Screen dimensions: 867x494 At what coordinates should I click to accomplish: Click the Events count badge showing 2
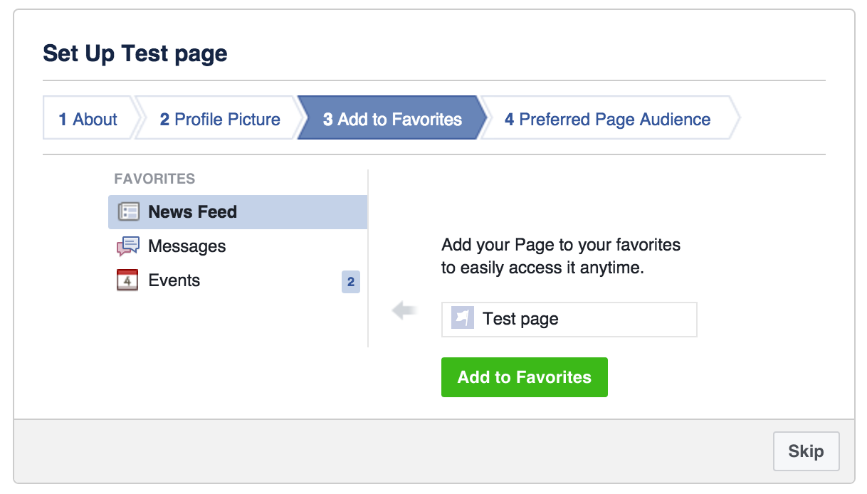point(350,282)
